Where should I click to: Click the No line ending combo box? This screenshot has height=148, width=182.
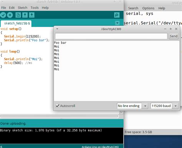click(132, 106)
